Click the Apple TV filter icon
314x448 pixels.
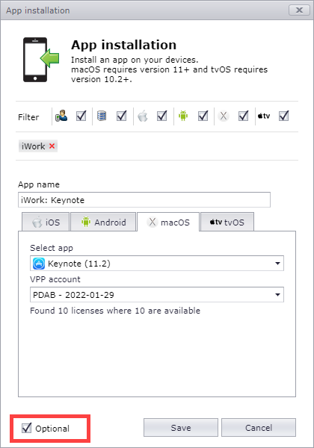point(264,116)
